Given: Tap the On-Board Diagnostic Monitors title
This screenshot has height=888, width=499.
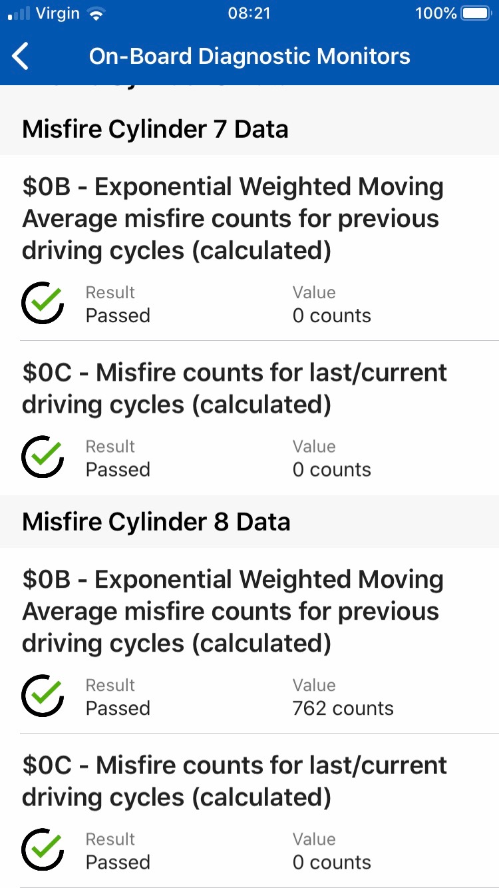Looking at the screenshot, I should 249,57.
